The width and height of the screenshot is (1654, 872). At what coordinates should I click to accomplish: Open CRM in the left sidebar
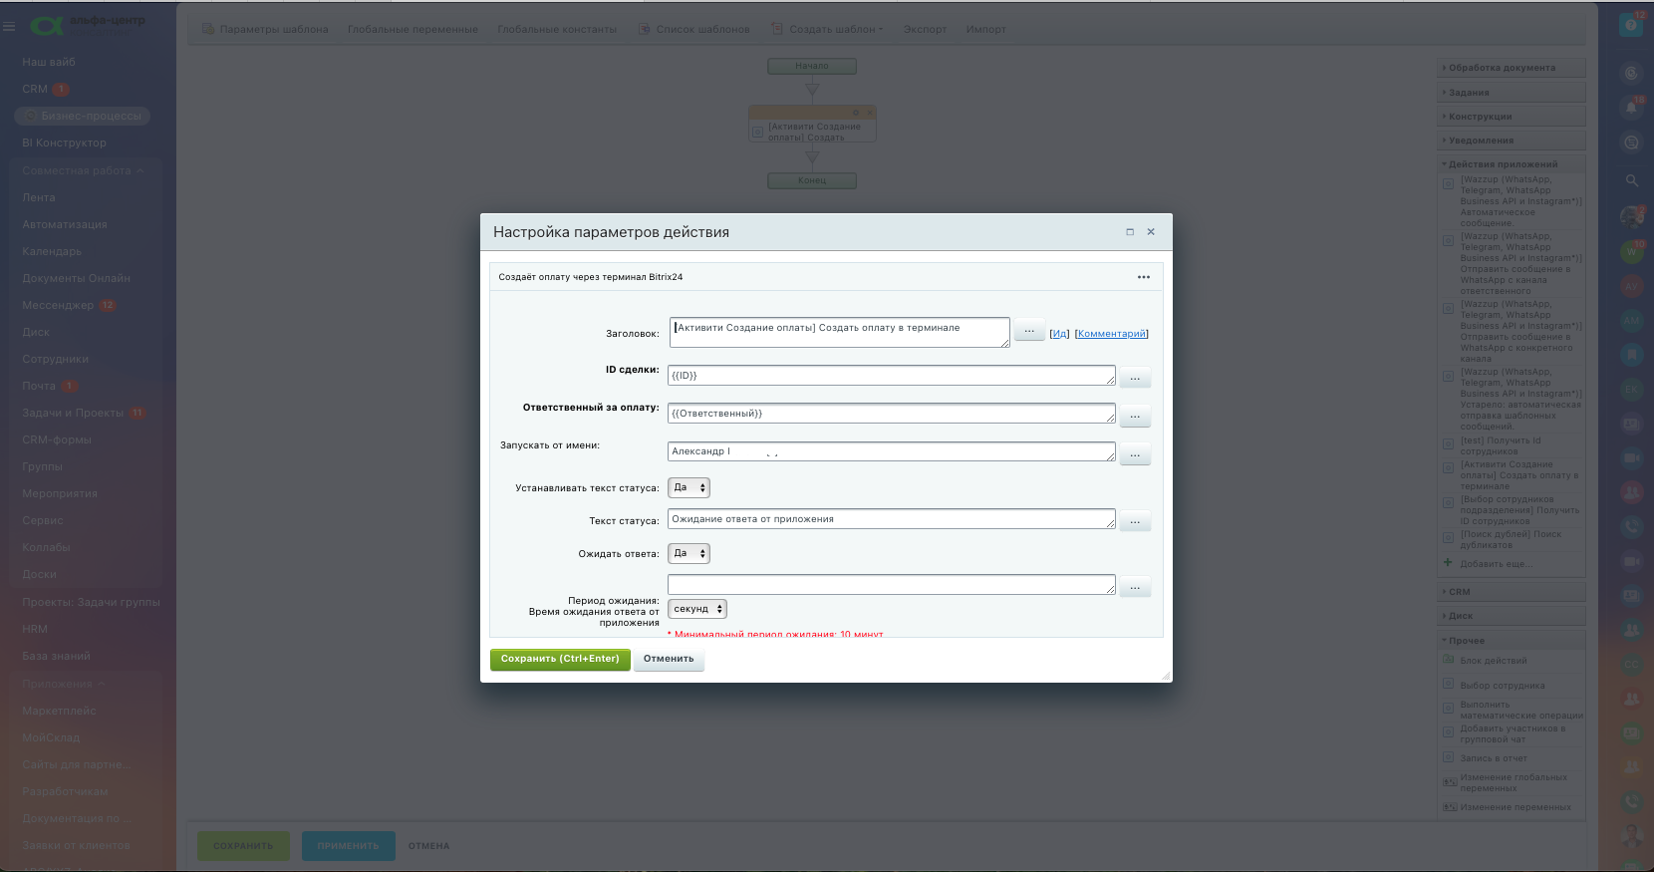point(35,89)
